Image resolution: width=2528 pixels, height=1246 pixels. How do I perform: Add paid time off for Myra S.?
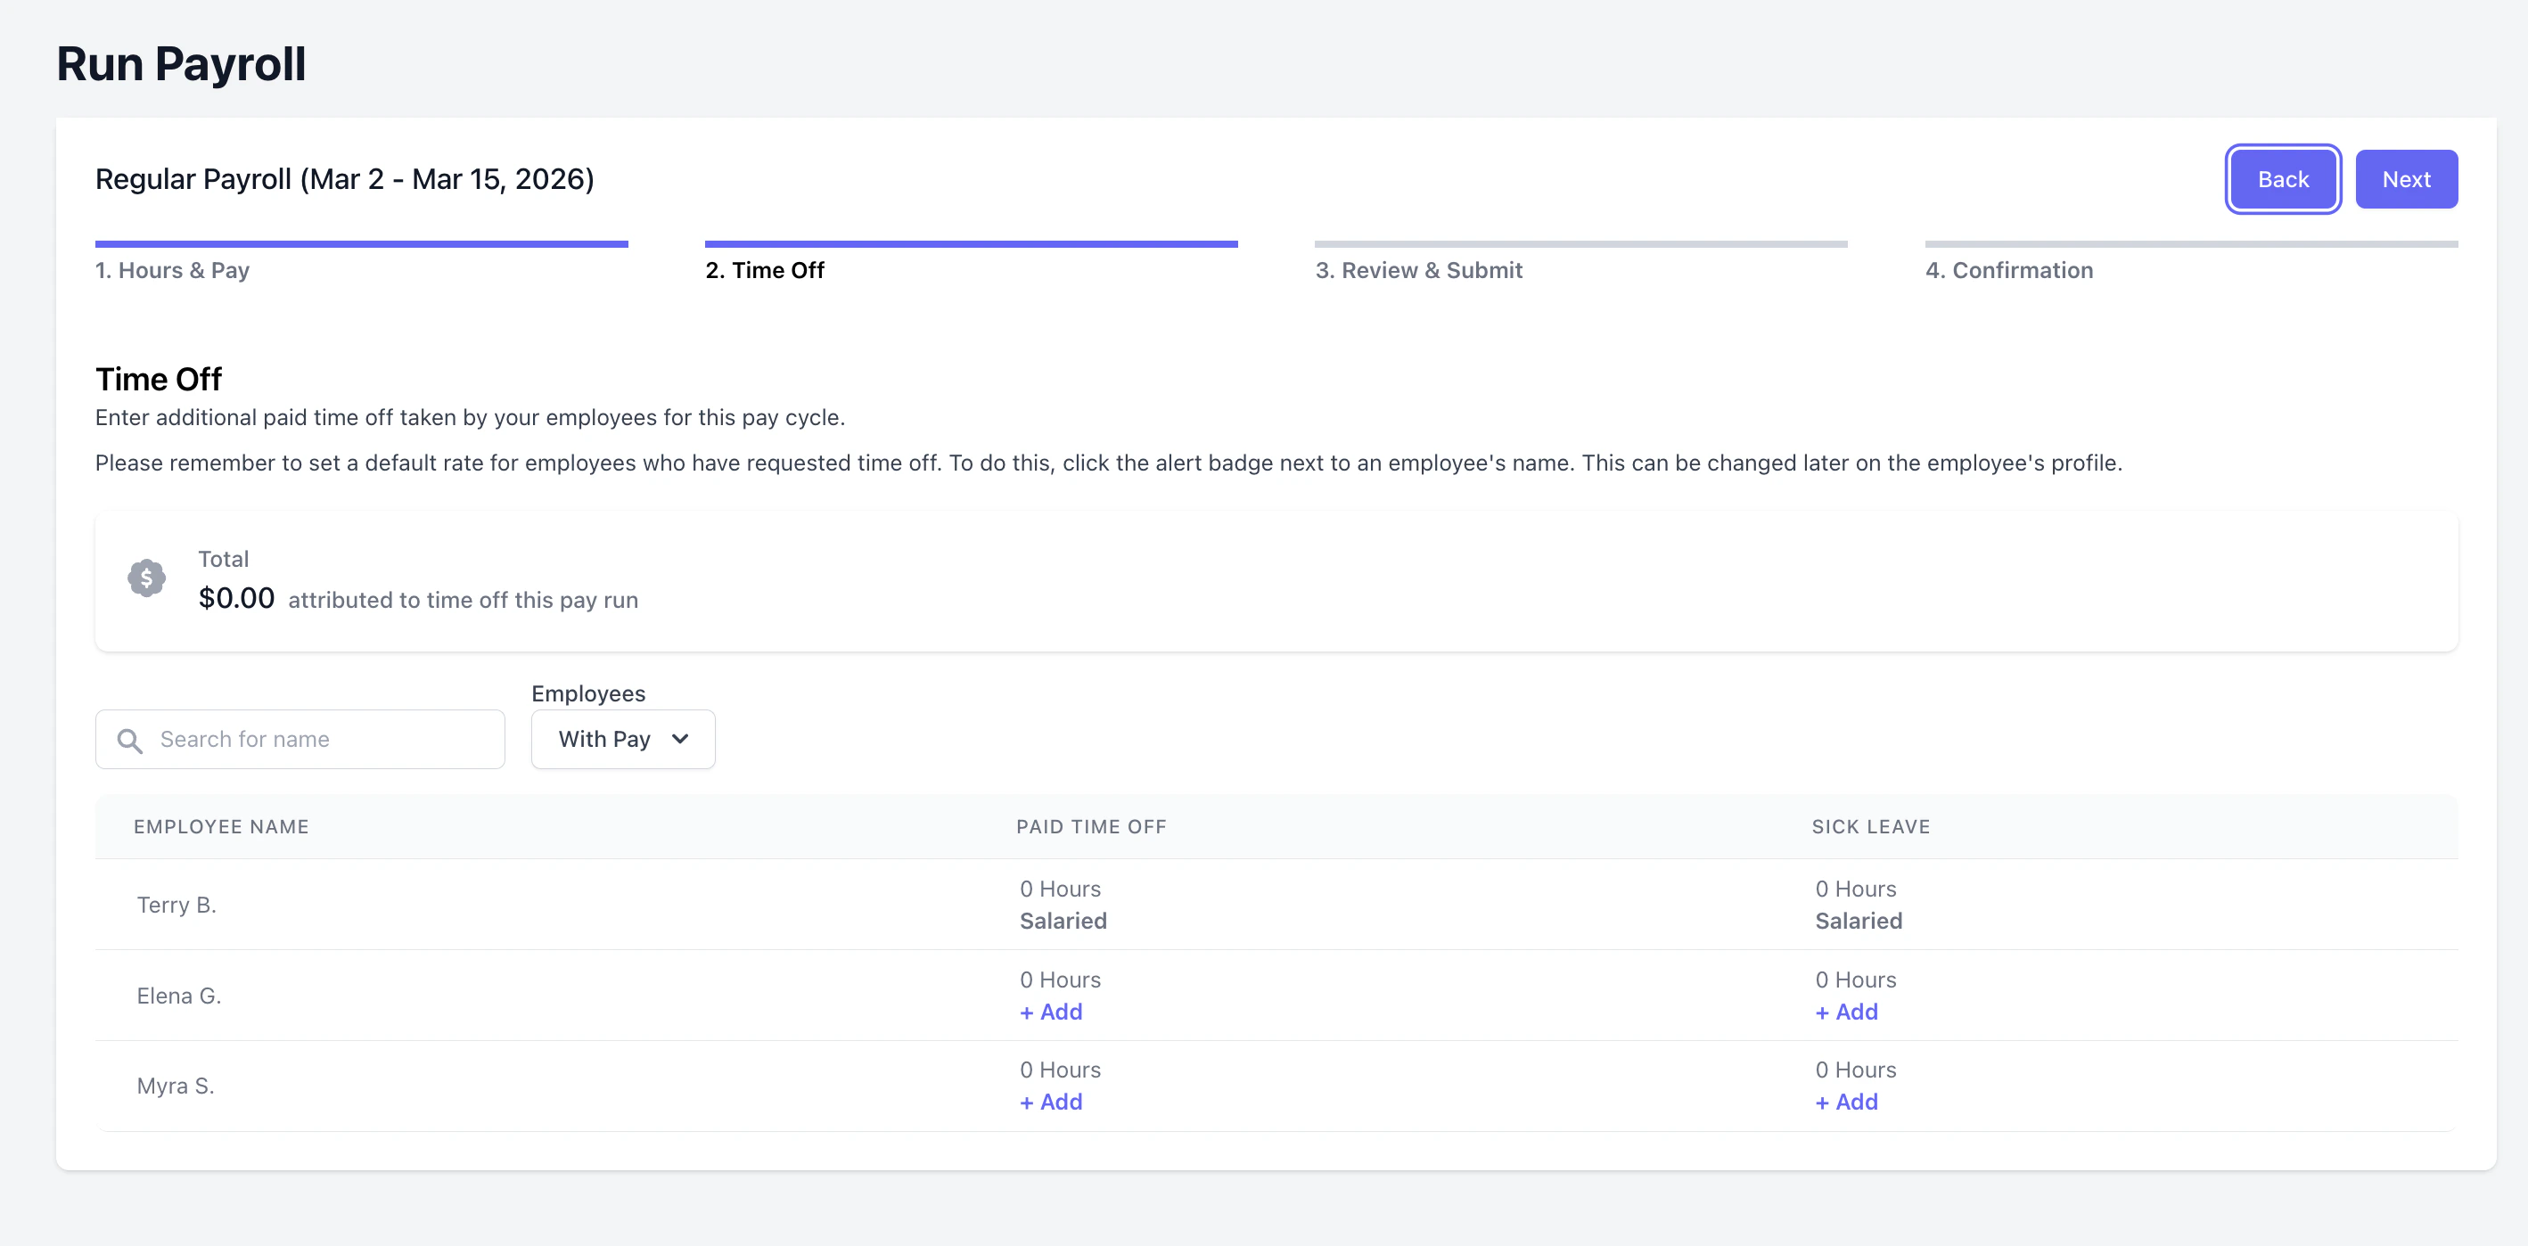[x=1050, y=1102]
